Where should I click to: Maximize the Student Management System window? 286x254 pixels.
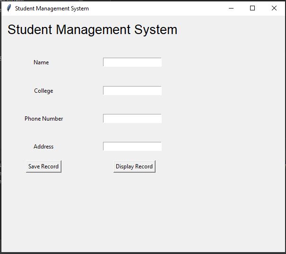[x=252, y=8]
